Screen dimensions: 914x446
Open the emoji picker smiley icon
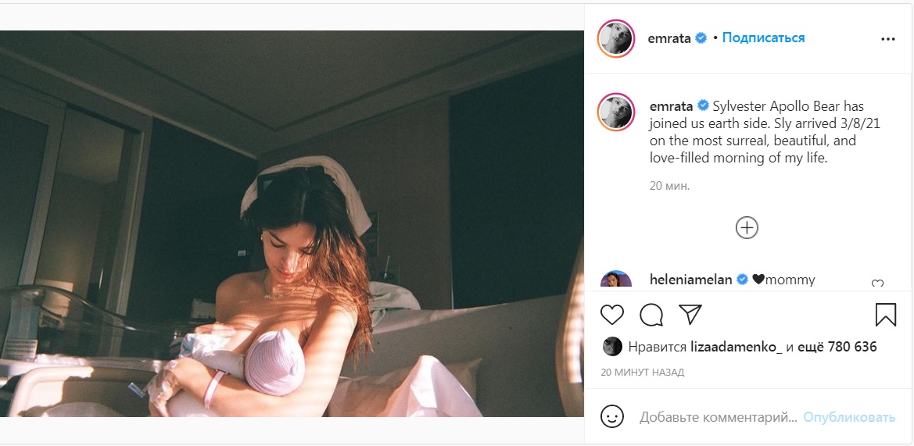click(612, 417)
